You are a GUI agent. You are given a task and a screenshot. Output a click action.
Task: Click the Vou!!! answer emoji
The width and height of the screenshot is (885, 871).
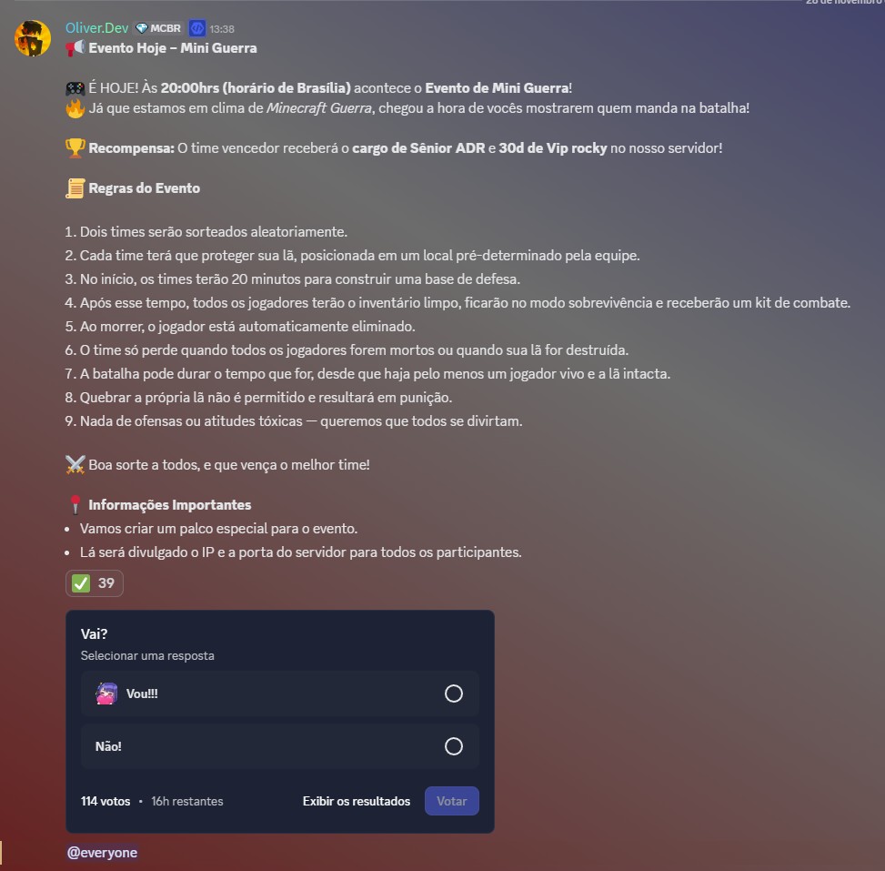(x=106, y=694)
